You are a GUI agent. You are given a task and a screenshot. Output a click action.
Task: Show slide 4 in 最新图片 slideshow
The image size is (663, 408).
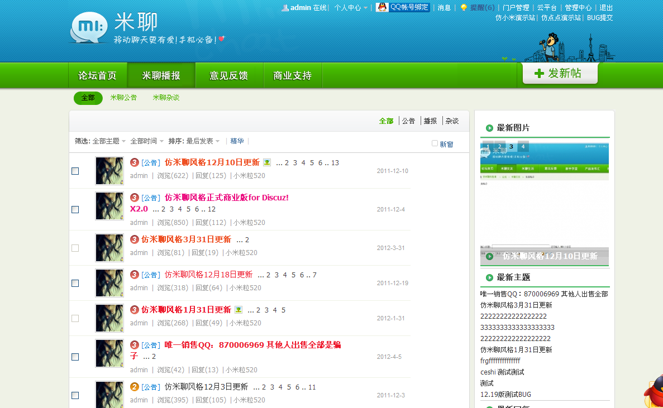point(523,147)
